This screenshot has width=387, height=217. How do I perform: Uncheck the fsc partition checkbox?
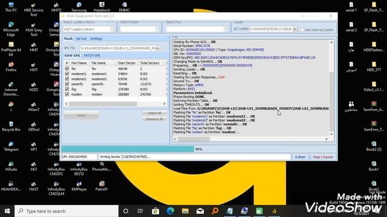pyautogui.click(x=67, y=68)
